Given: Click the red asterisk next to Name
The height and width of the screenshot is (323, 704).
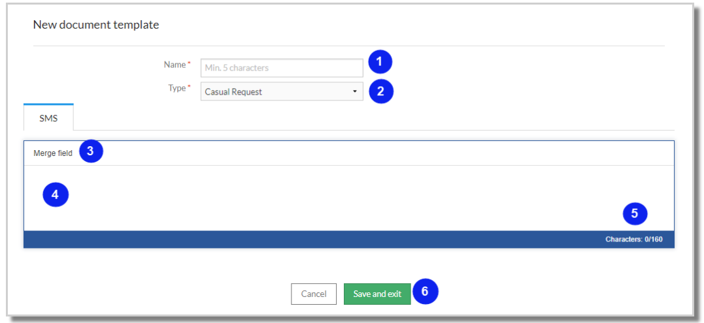Looking at the screenshot, I should pos(189,65).
